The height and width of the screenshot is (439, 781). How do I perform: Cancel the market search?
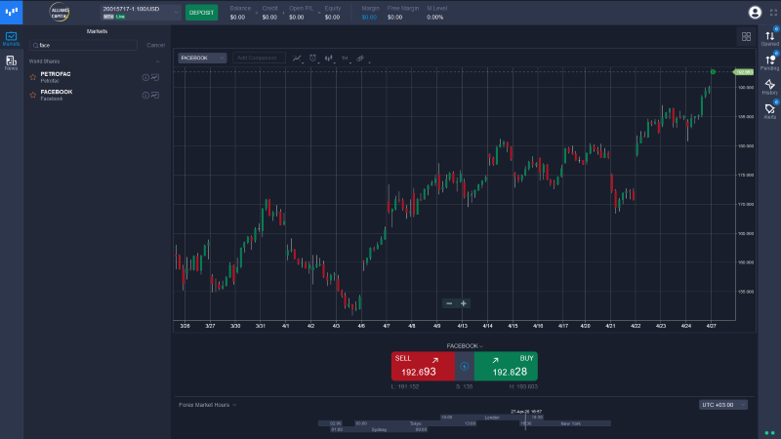click(x=155, y=45)
